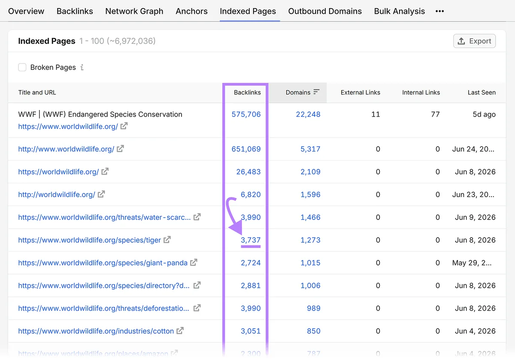Open external link icon for water-scarc... URL
The width and height of the screenshot is (515, 360).
tap(197, 217)
